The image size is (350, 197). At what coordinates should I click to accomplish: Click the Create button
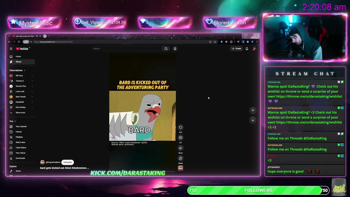coord(237,49)
